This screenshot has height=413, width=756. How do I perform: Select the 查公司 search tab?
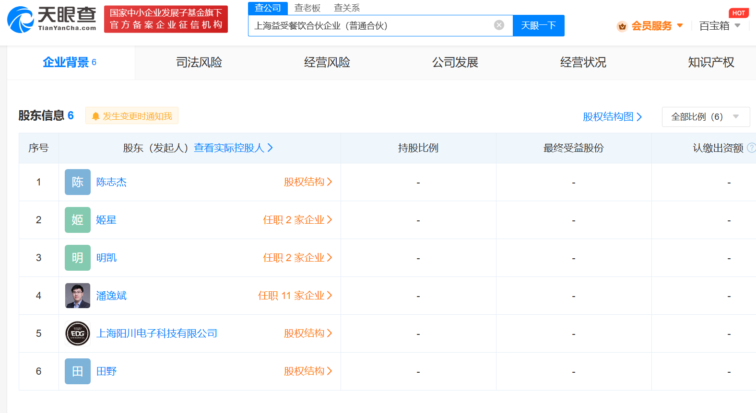[268, 8]
